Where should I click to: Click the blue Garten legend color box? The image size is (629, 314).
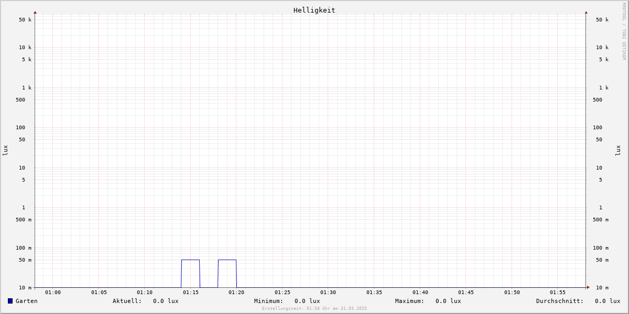click(x=10, y=301)
